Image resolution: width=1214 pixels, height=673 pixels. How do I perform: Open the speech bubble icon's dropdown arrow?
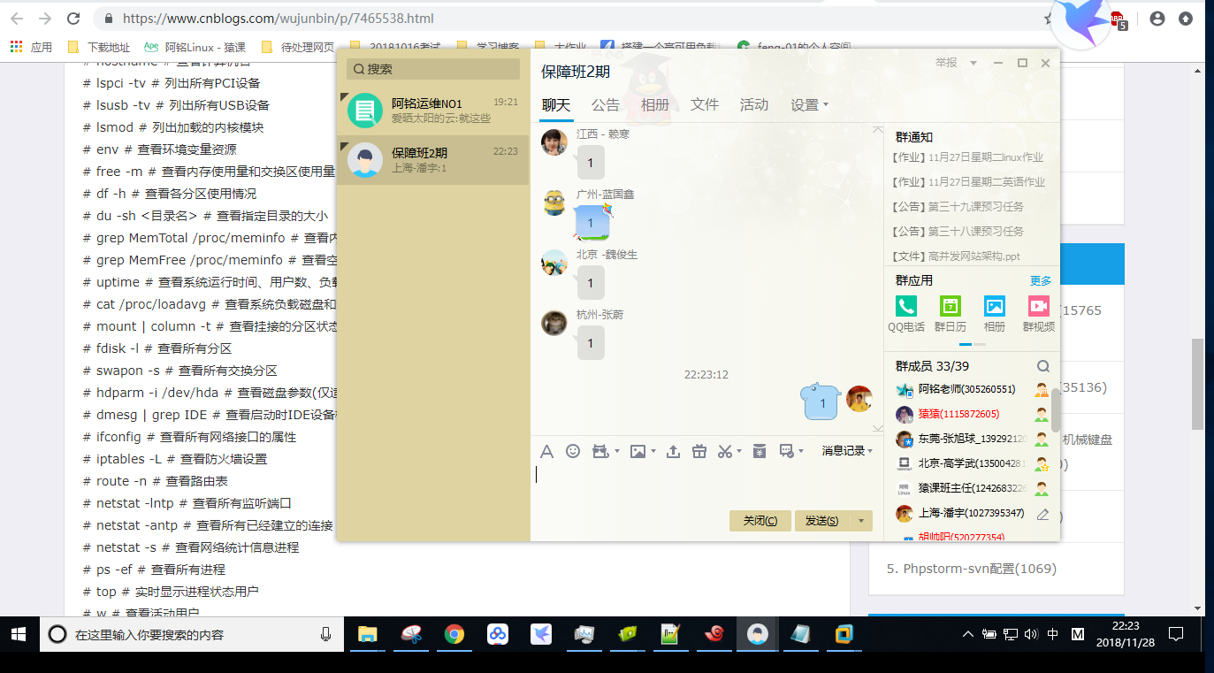click(801, 451)
